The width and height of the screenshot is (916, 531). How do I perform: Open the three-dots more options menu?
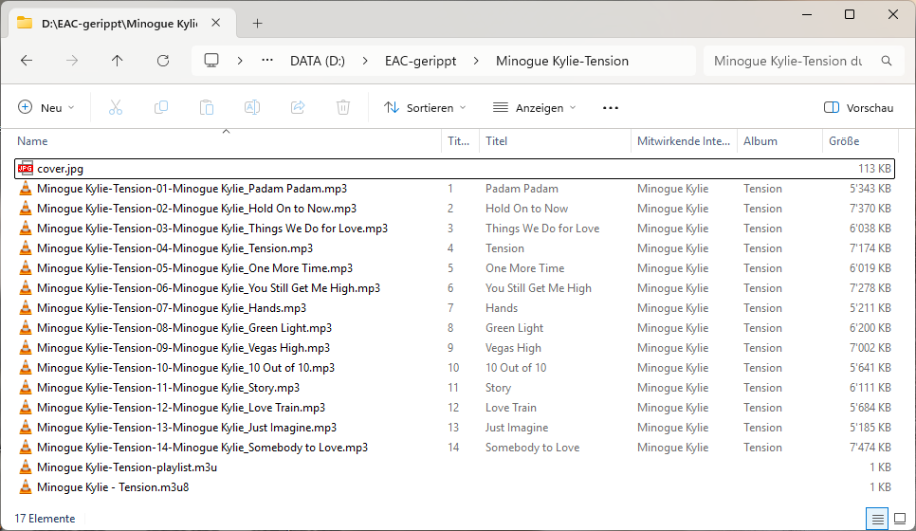pos(611,108)
